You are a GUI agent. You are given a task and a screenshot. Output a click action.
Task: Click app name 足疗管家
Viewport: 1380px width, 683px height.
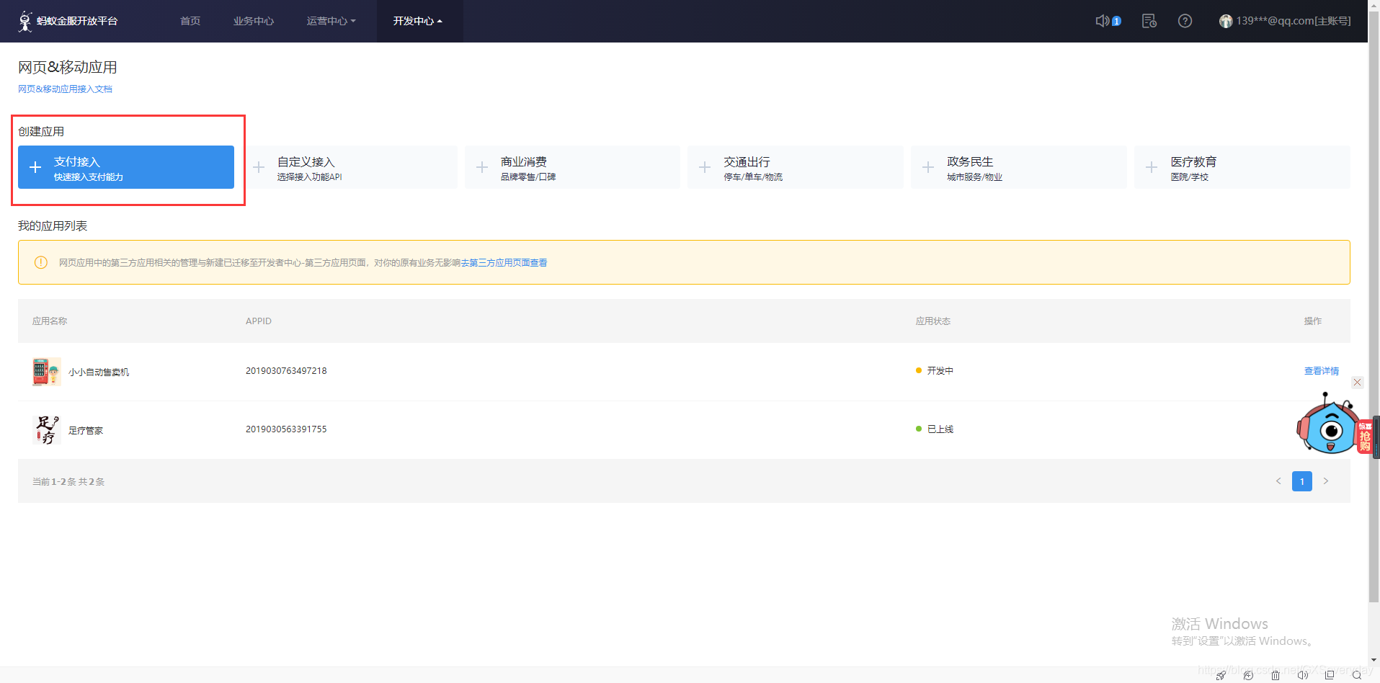tap(86, 431)
